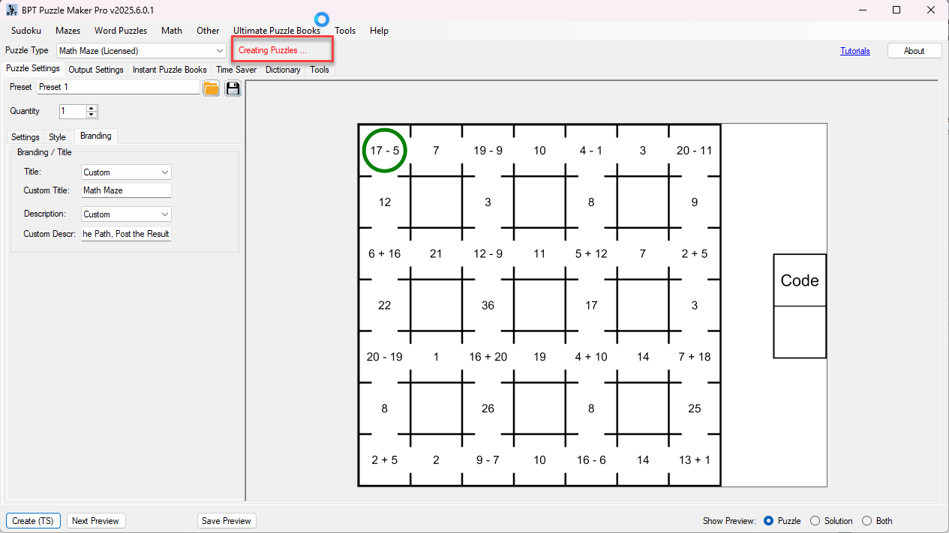Click the BPT app icon in title bar
Viewport: 949px width, 533px height.
[12, 10]
